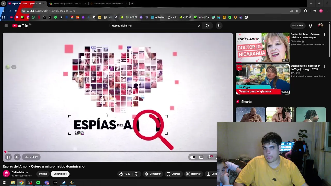Image resolution: width=331 pixels, height=186 pixels.
Task: Click the Compartir button
Action: point(153,174)
